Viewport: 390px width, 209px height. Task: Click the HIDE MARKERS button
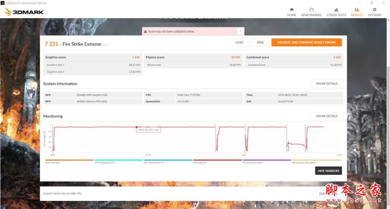coord(328,171)
